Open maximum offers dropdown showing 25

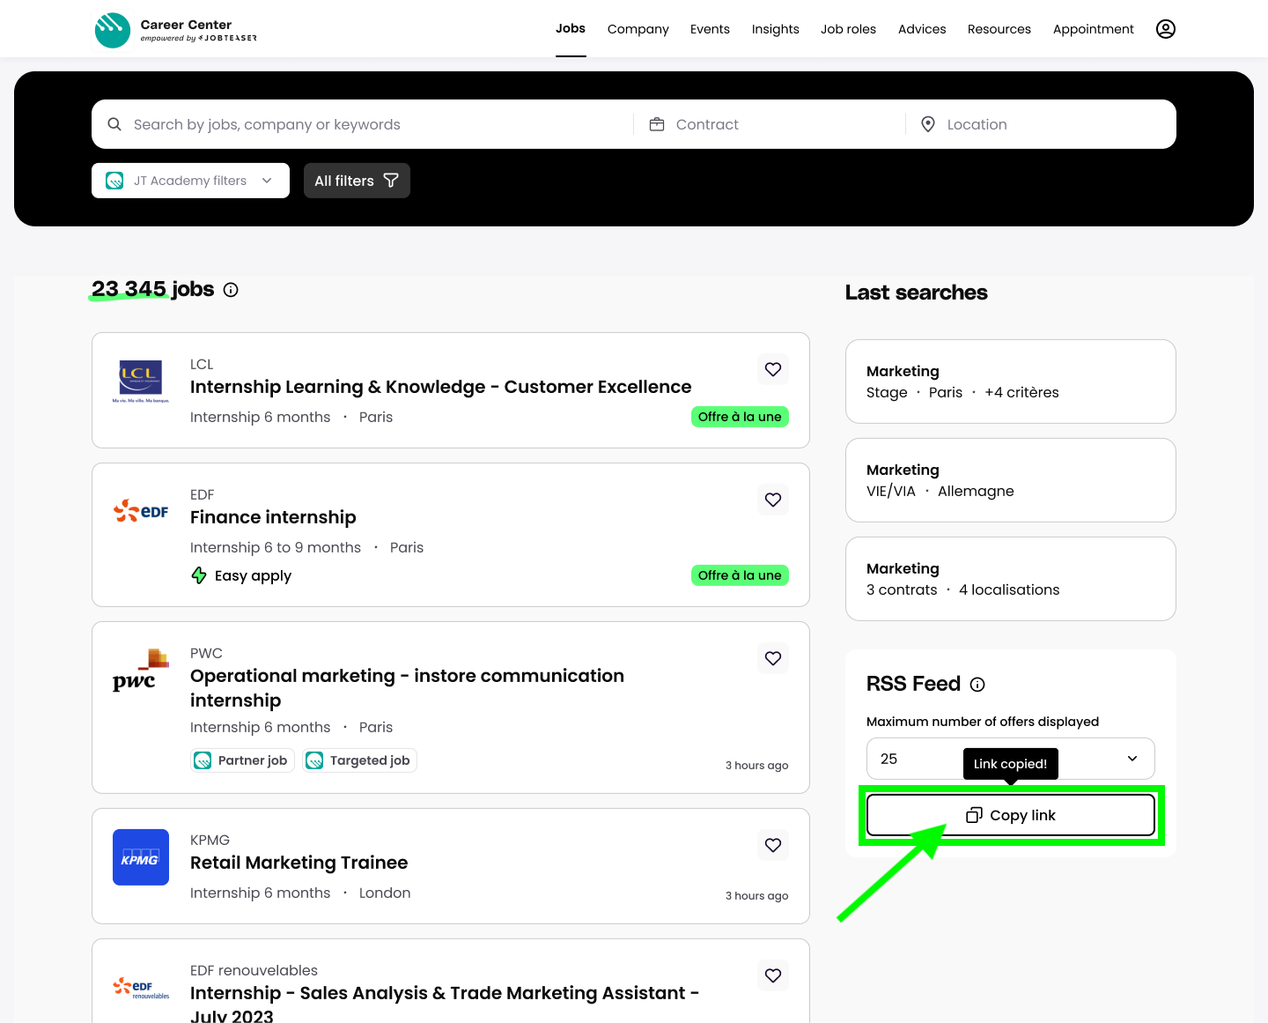(x=1011, y=759)
